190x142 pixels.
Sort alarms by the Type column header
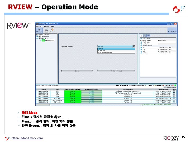tap(57, 90)
